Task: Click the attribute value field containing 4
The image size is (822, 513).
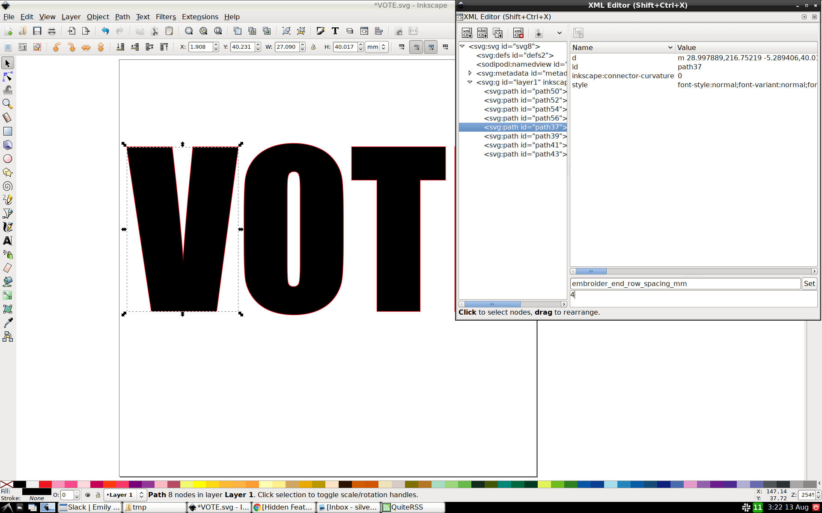Action: click(694, 298)
